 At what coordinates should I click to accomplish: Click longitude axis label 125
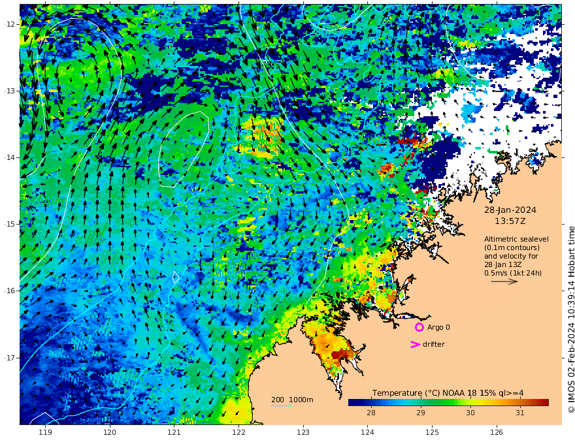pyautogui.click(x=432, y=433)
